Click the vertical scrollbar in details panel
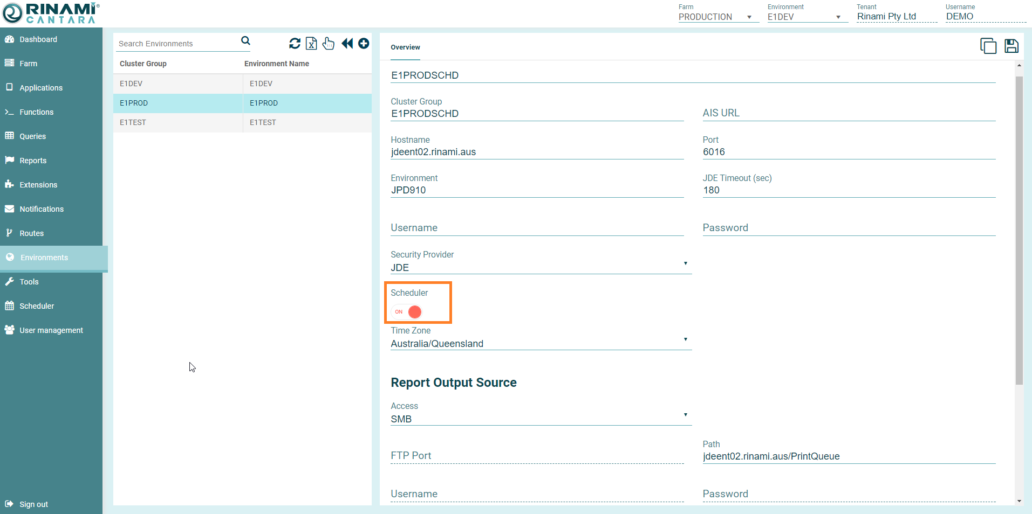 pos(1019,231)
